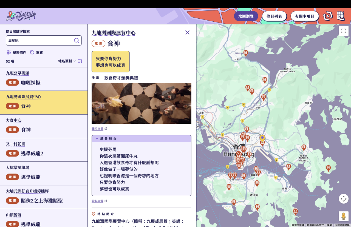Toggle sort order icon beside 地名筆劃
Screen dimensions: 351x227
[x=80, y=61]
